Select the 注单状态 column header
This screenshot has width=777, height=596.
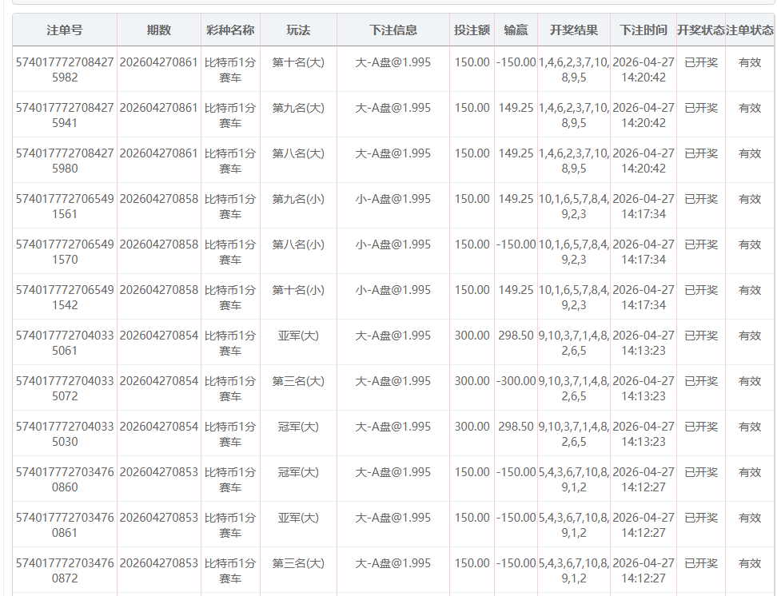(x=749, y=30)
